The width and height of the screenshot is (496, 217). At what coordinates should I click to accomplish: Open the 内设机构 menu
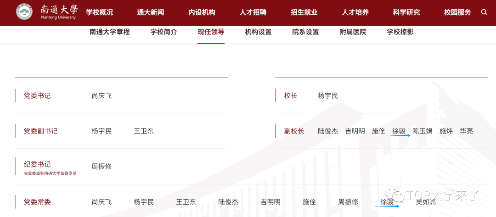pyautogui.click(x=202, y=12)
